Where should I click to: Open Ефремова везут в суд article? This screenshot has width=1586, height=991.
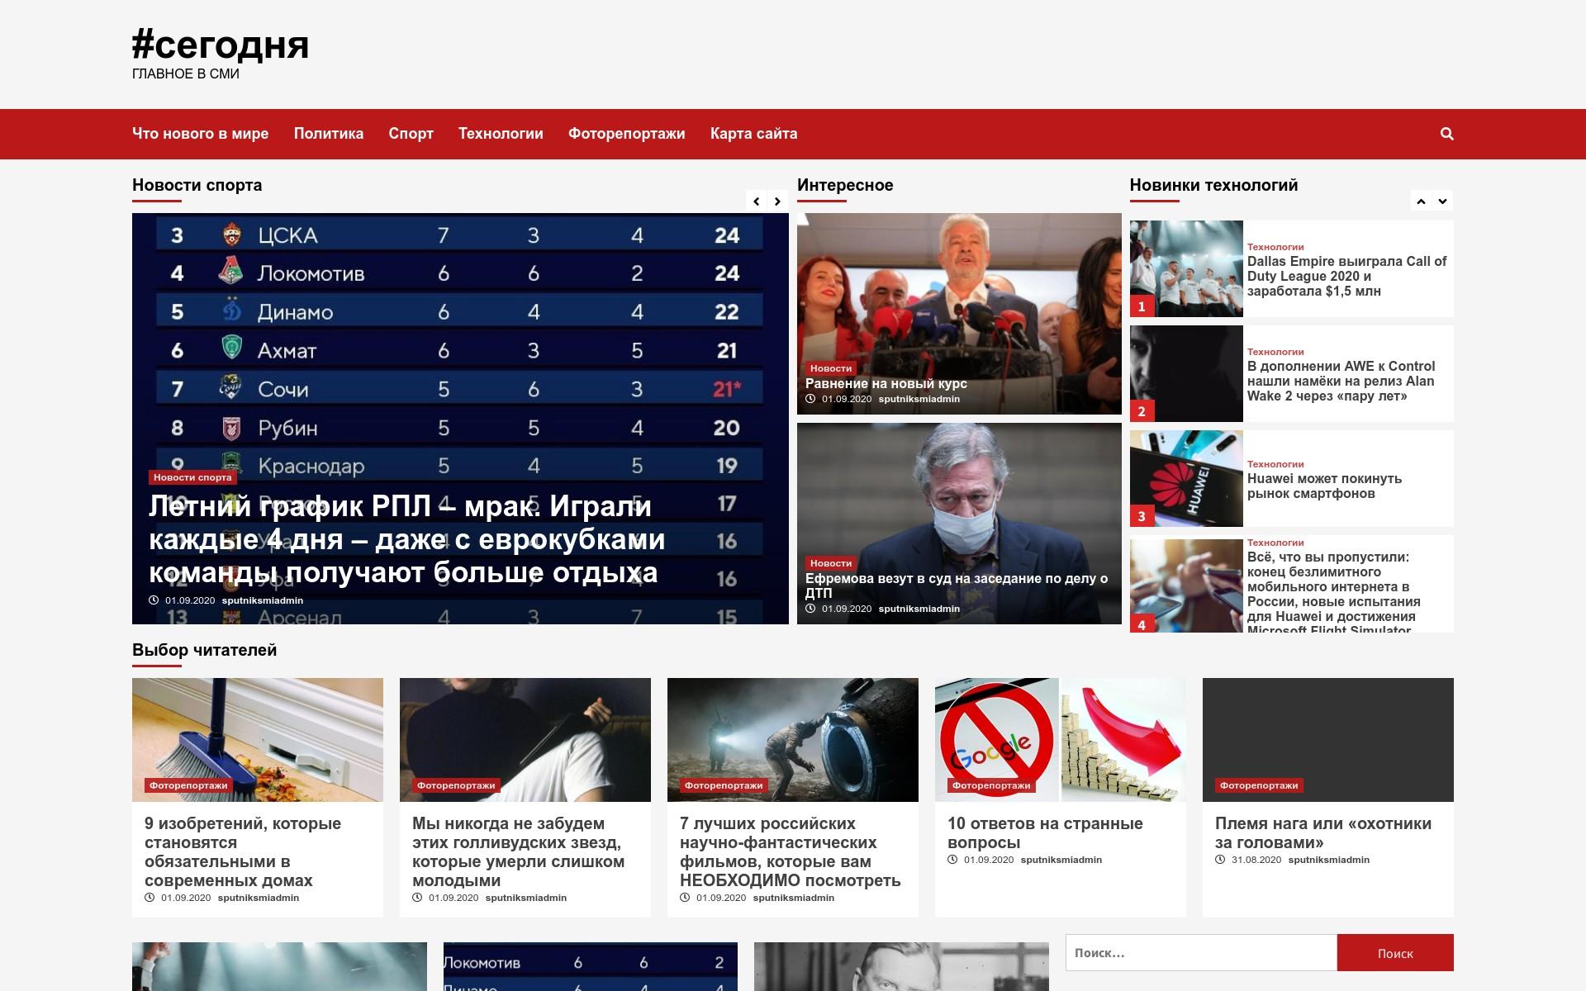pyautogui.click(x=957, y=586)
